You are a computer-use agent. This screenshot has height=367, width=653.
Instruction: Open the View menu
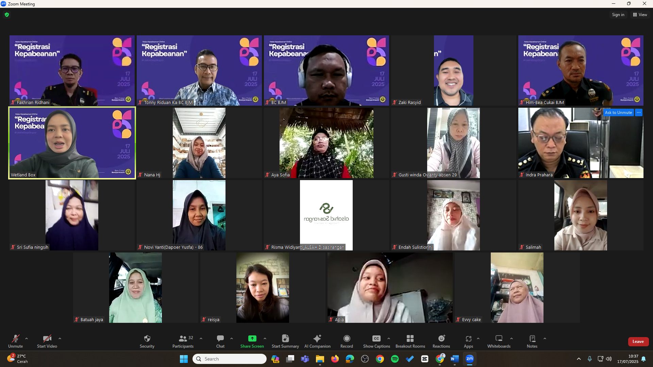point(640,15)
